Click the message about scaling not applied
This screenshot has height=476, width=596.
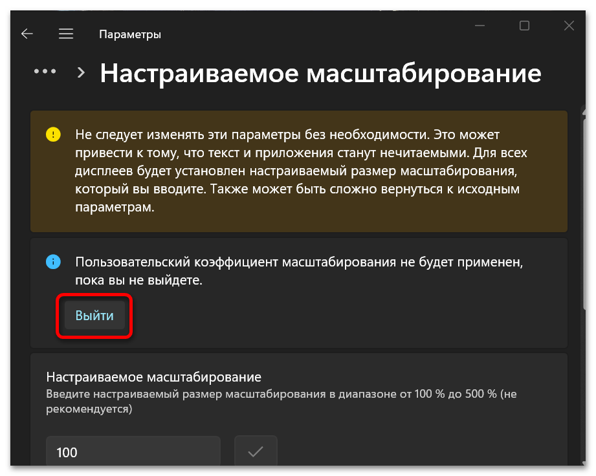[298, 272]
